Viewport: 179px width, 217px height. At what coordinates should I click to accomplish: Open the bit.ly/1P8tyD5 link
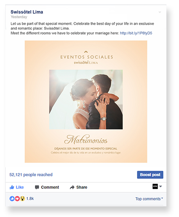click(x=136, y=33)
